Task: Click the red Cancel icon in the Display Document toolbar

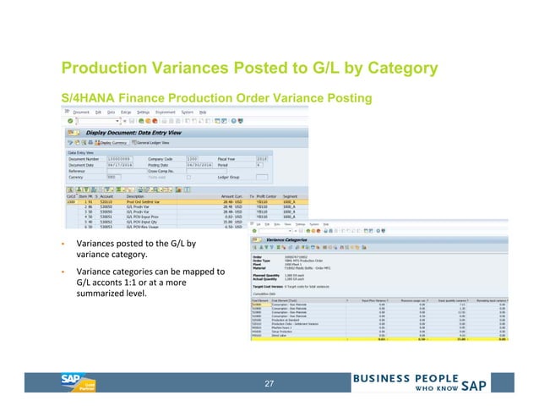Action: pyautogui.click(x=155, y=121)
